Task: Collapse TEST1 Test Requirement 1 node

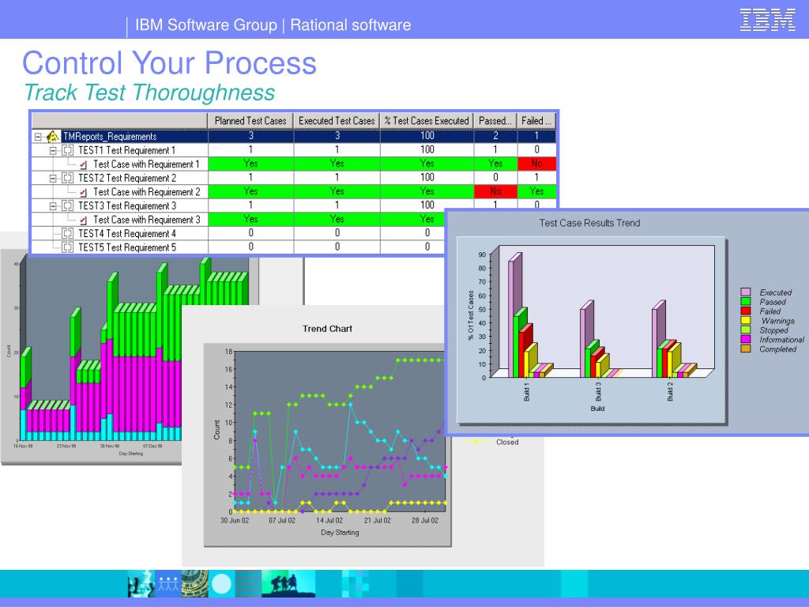Action: point(53,151)
